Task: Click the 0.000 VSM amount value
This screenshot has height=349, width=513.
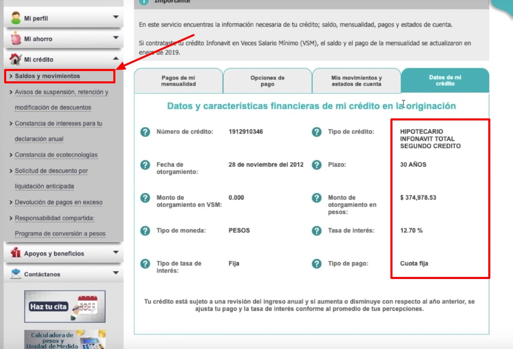Action: coord(236,198)
